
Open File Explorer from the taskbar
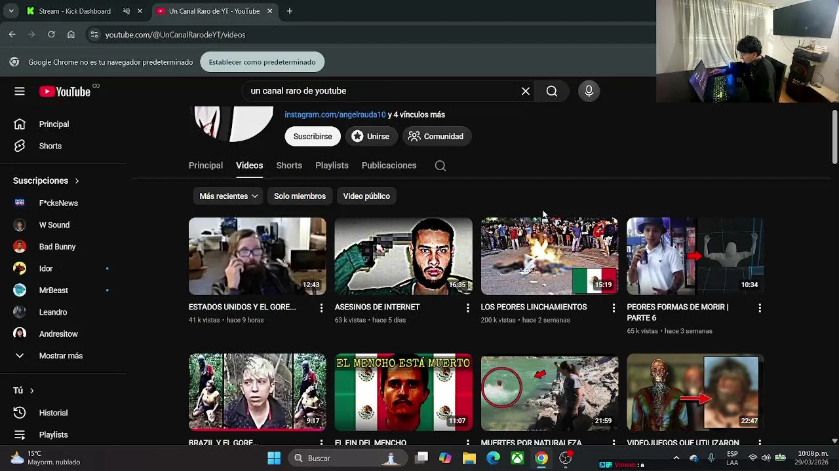469,458
